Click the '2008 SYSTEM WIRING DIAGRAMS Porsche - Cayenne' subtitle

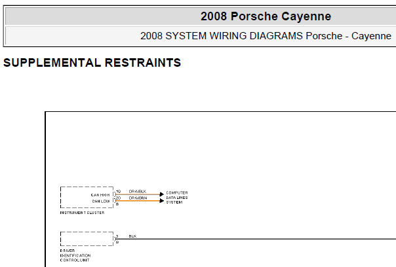tap(266, 36)
